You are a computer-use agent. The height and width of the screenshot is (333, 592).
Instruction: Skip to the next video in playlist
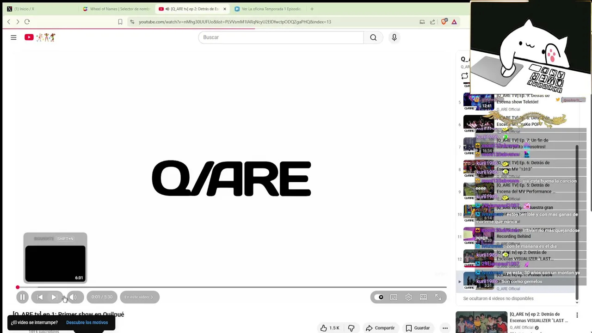[x=54, y=297]
